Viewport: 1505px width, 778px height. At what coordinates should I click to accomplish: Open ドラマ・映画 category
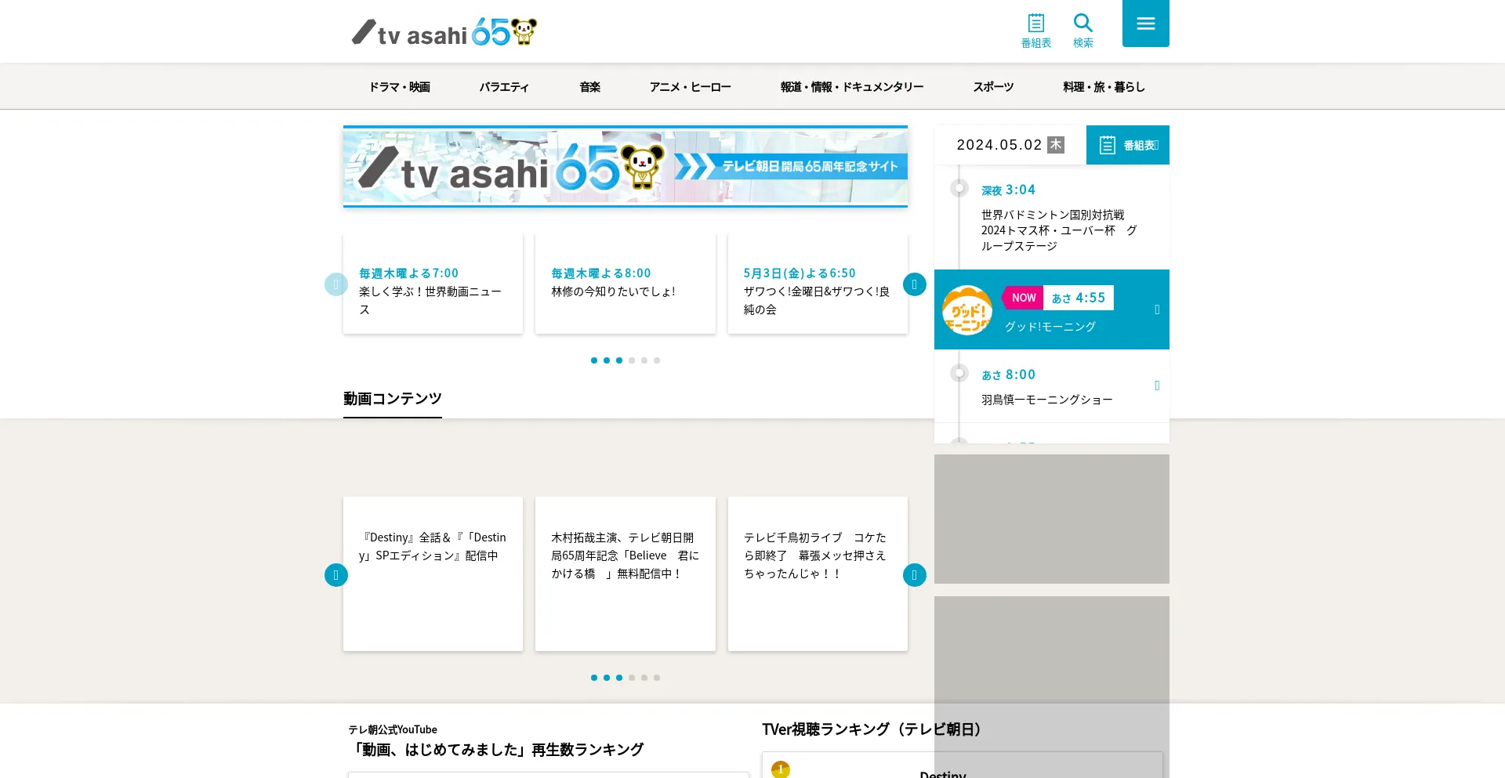point(400,87)
